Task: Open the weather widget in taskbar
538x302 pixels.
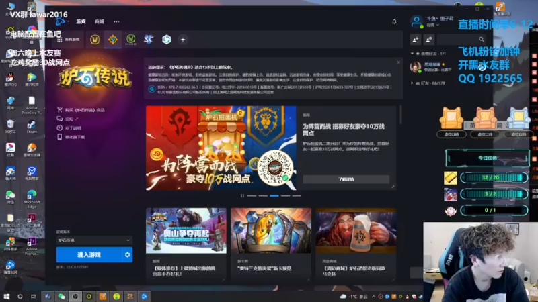Action: [x=354, y=297]
